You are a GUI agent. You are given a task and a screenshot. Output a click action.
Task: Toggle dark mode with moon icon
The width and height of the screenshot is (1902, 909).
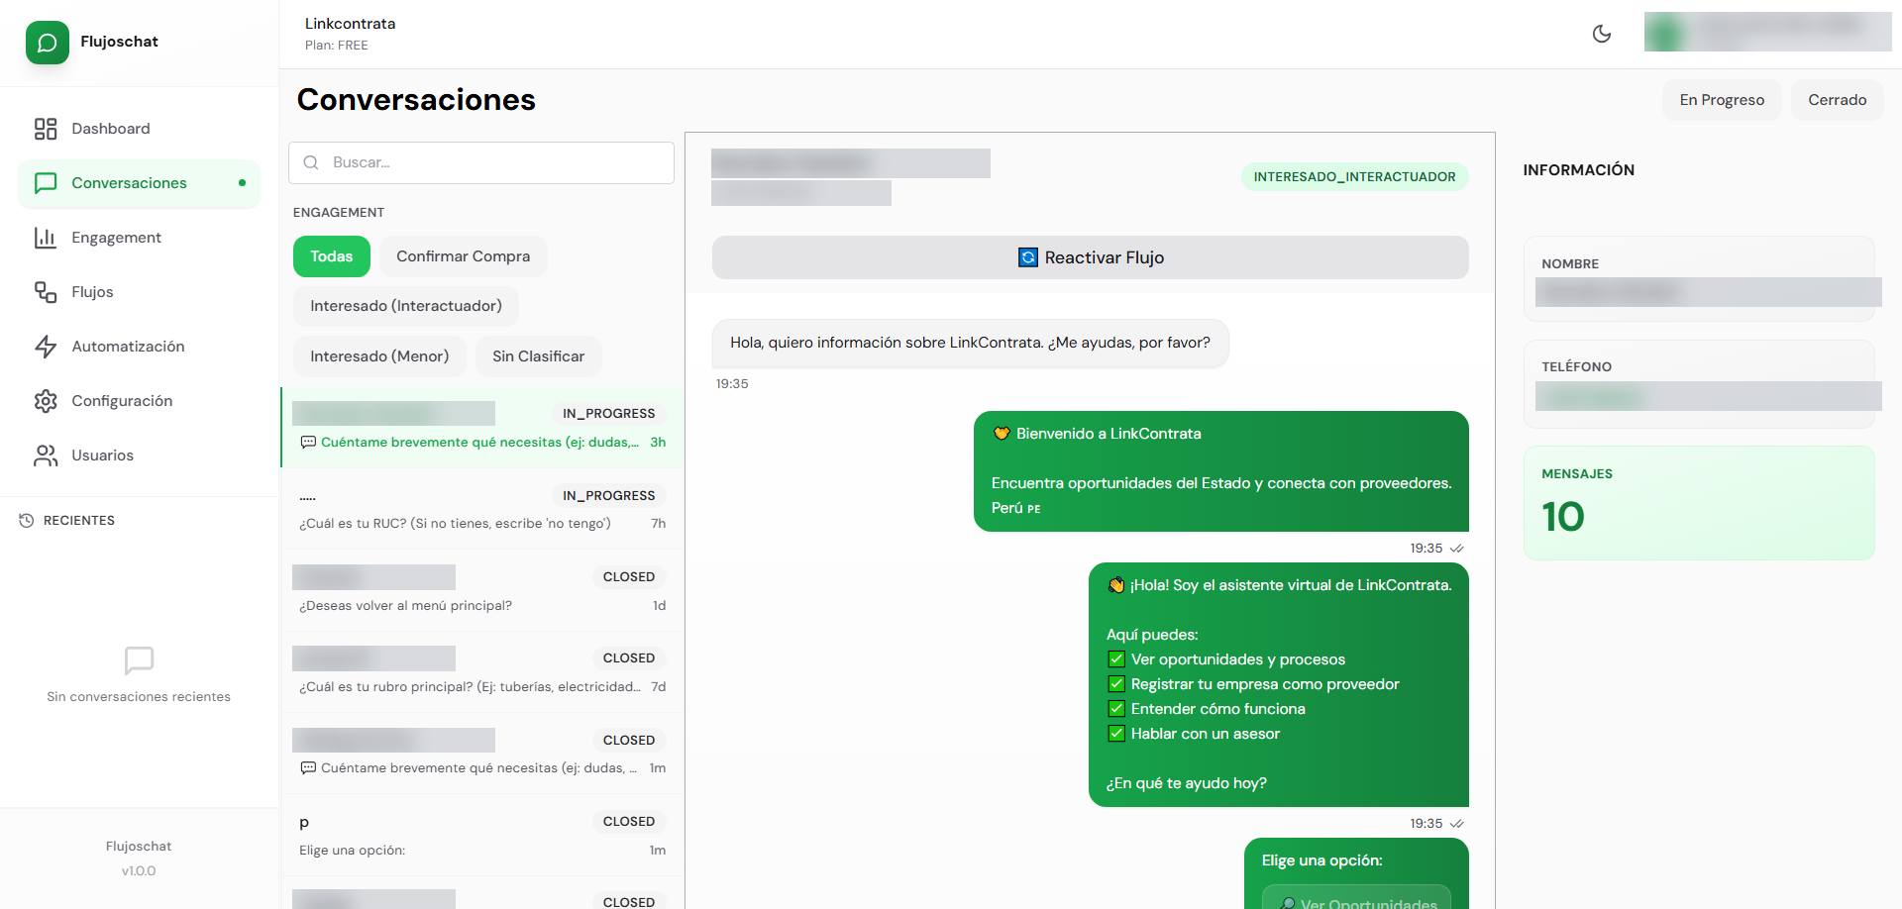pyautogui.click(x=1602, y=34)
